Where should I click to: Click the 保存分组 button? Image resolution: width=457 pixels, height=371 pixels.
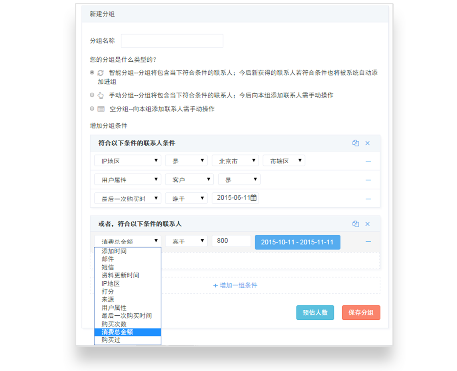click(361, 312)
